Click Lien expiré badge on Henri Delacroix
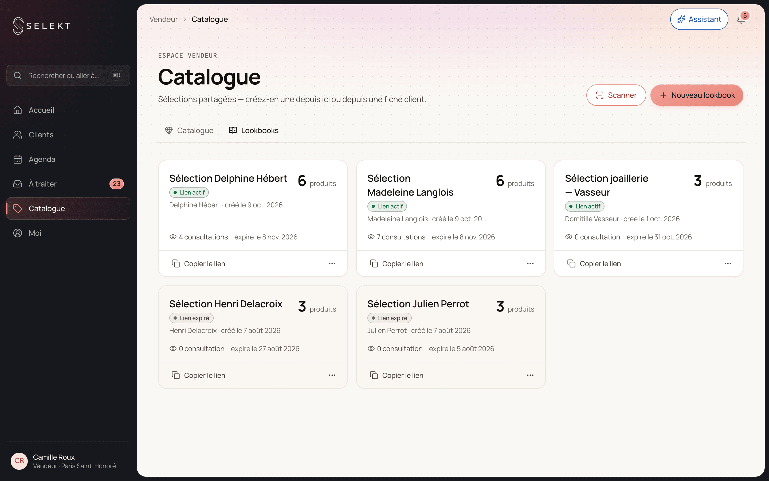 (191, 318)
